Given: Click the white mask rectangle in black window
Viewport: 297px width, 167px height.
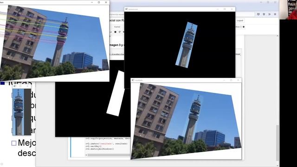Looking at the screenshot, I should click(116, 93).
